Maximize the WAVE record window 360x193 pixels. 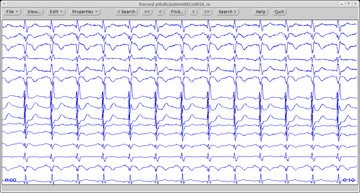pos(348,3)
